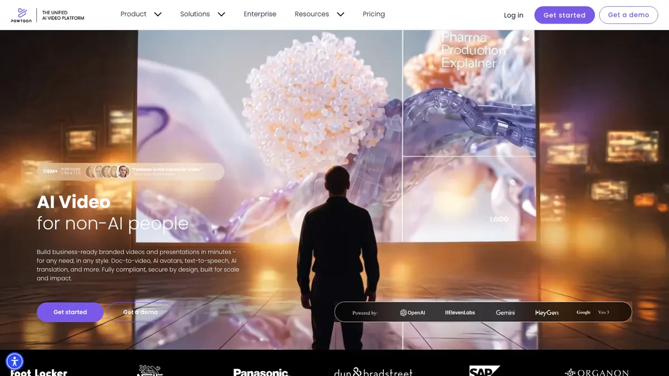Click the Gemini logo
This screenshot has width=669, height=376.
pyautogui.click(x=505, y=312)
